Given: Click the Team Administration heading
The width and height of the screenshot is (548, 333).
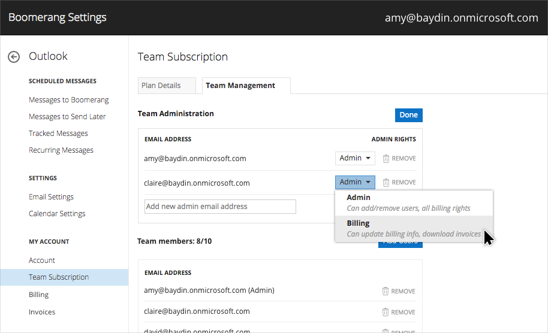Looking at the screenshot, I should click(176, 114).
